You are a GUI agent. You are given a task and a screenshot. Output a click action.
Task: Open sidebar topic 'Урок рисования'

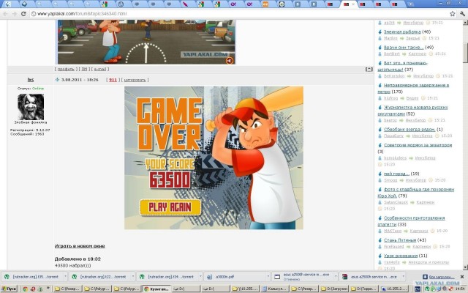coord(401,256)
